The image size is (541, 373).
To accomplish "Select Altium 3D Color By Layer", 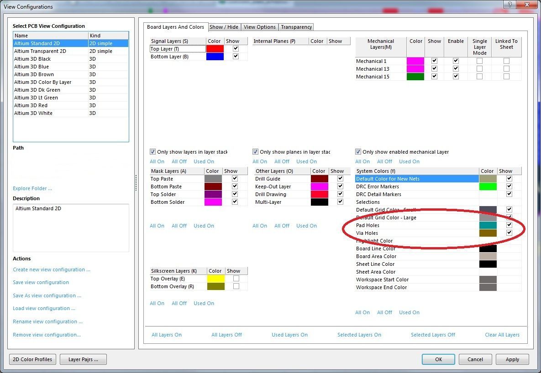I will (71, 82).
